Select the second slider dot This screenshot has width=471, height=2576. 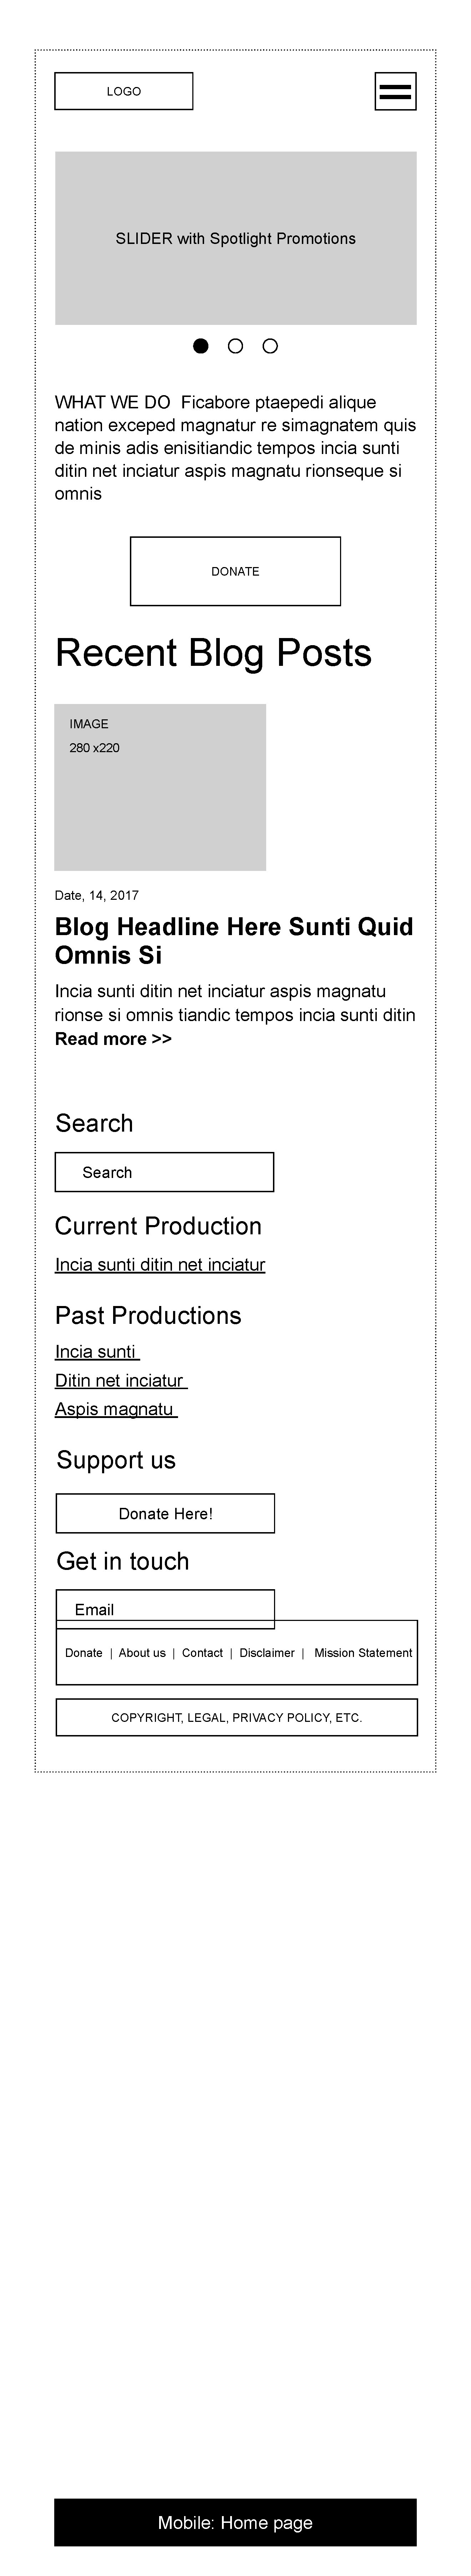click(235, 346)
